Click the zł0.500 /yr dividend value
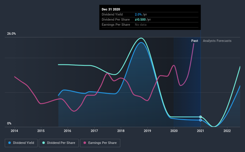245x152 pixels. [x=143, y=19]
